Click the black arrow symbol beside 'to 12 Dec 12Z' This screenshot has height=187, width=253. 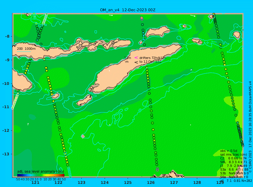(x=136, y=62)
